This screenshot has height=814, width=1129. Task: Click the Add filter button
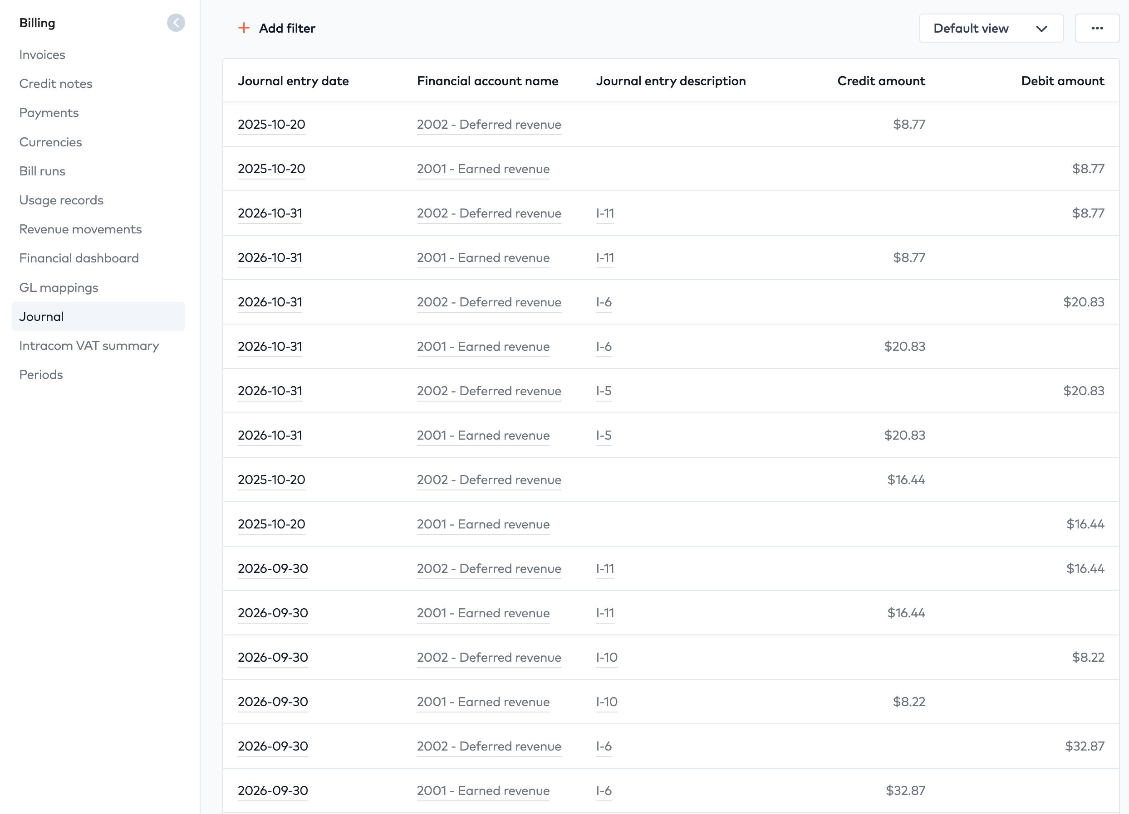pos(277,29)
